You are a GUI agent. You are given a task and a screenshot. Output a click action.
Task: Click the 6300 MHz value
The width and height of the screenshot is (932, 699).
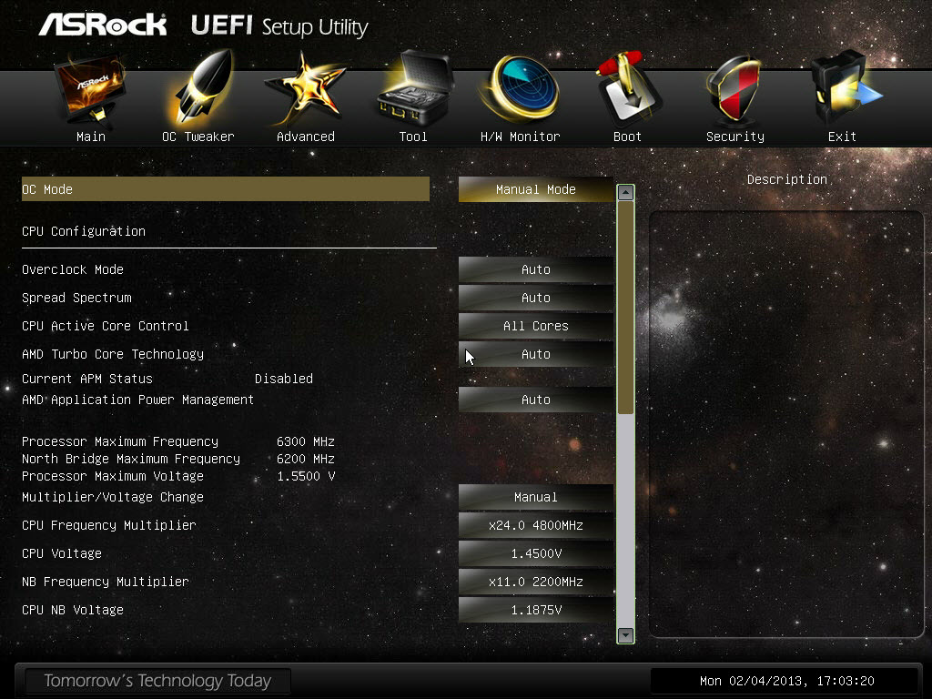point(306,441)
